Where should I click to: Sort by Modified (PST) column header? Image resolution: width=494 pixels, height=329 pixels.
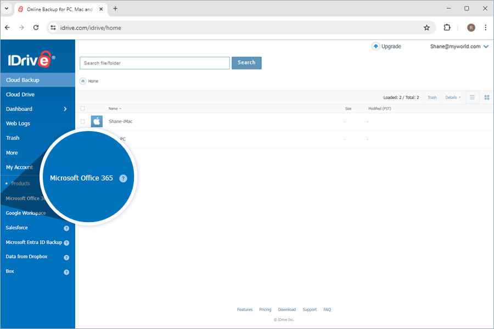(x=380, y=109)
